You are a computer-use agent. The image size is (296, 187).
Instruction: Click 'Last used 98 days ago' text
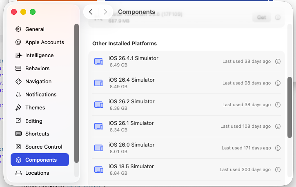247,83
